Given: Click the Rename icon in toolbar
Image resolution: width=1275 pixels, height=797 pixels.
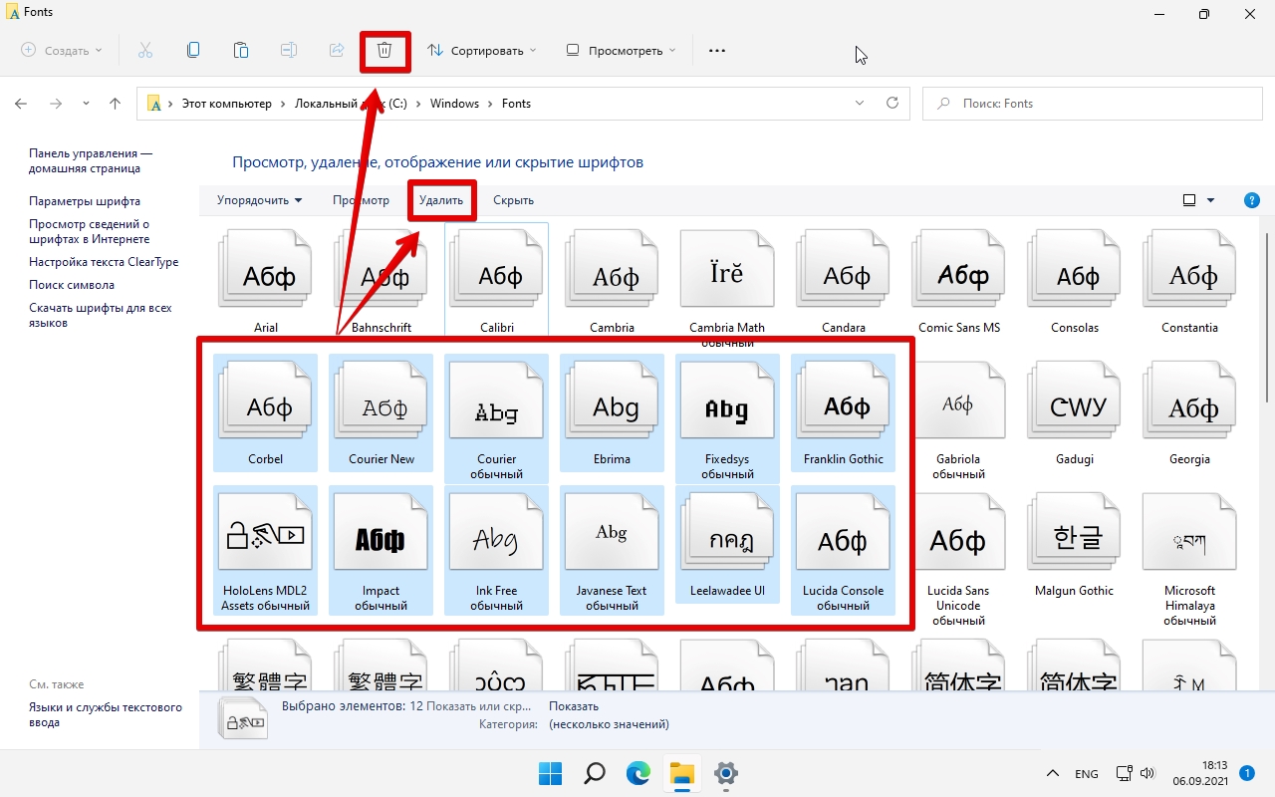Looking at the screenshot, I should point(289,50).
